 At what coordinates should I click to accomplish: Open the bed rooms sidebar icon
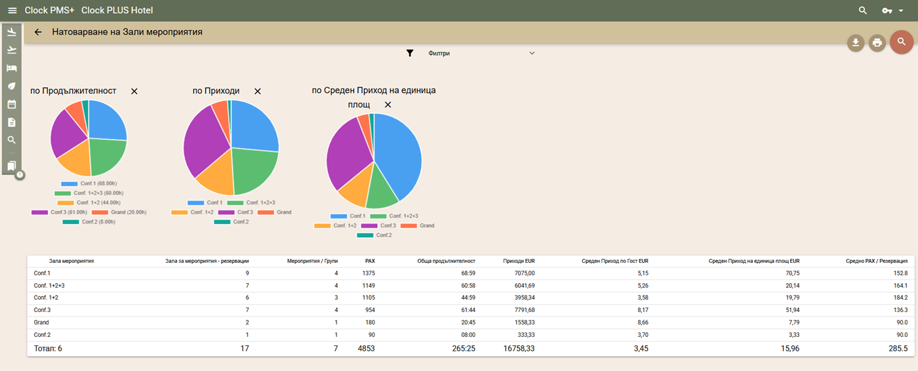(x=12, y=68)
